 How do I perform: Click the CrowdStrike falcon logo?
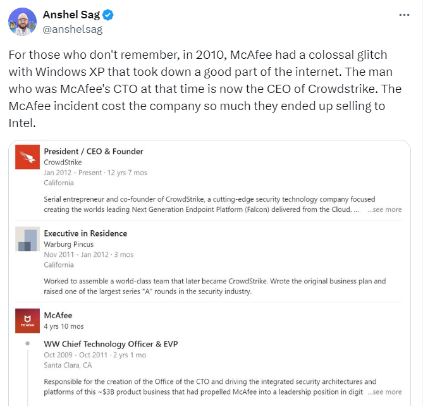tap(27, 160)
